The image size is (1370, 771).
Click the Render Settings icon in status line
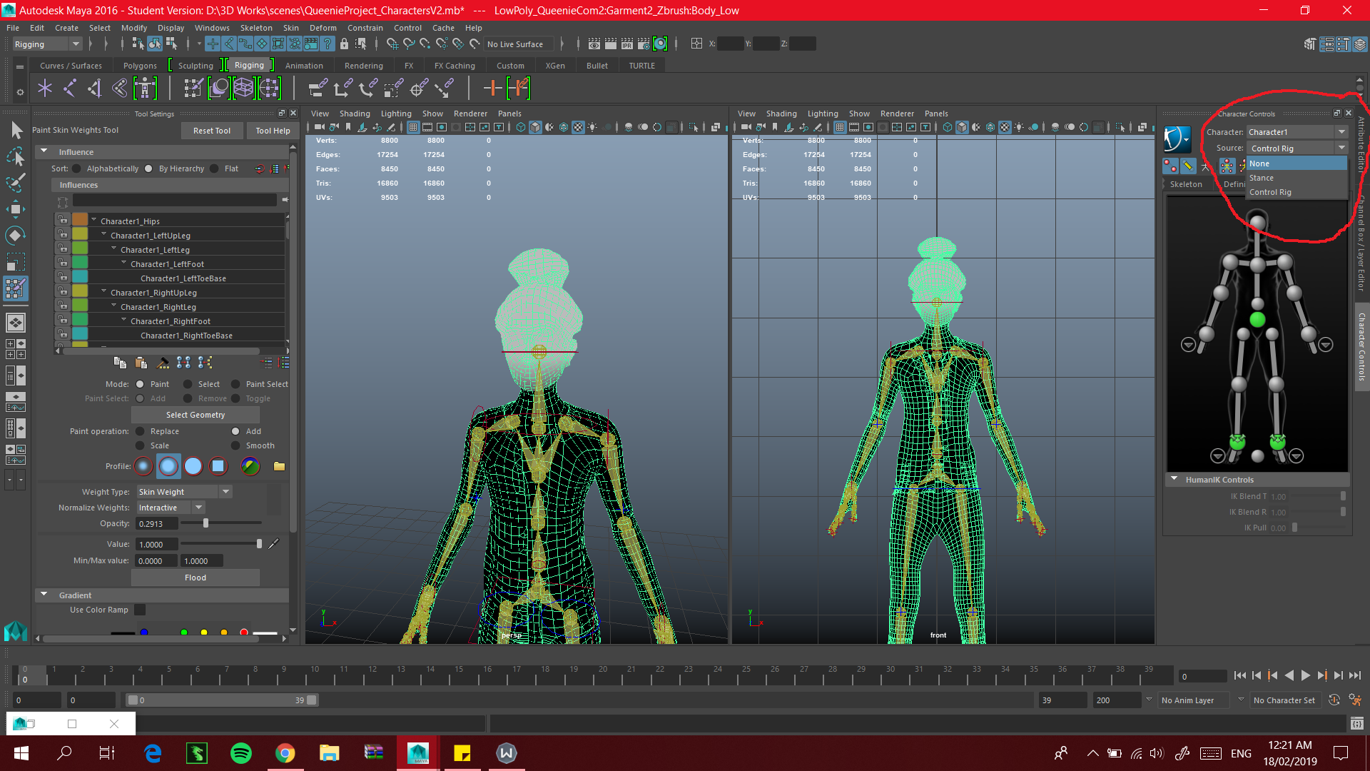tap(643, 44)
